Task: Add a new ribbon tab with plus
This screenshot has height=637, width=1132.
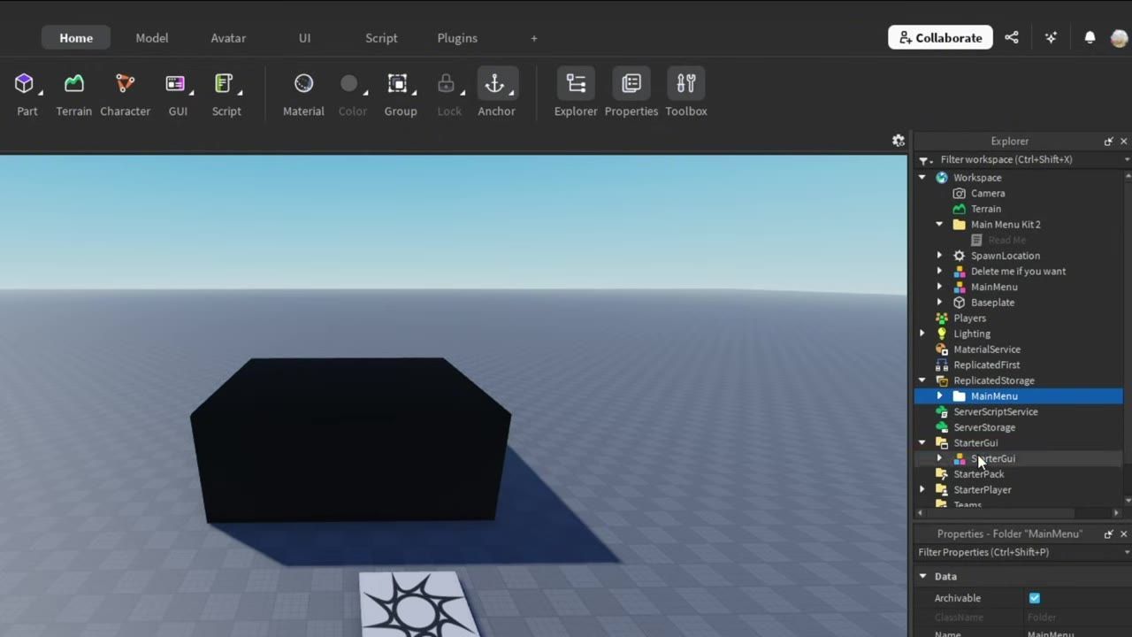Action: (533, 38)
